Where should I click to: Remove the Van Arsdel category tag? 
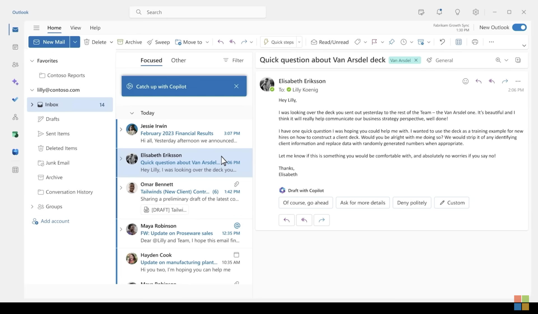tap(416, 60)
